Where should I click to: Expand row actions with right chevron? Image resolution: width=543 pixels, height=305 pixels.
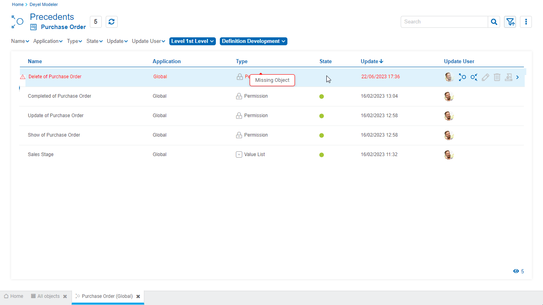[518, 77]
